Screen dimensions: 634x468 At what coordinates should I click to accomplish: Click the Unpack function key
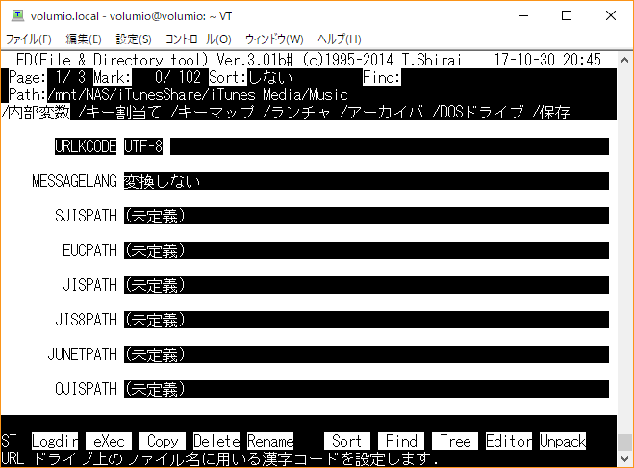563,441
